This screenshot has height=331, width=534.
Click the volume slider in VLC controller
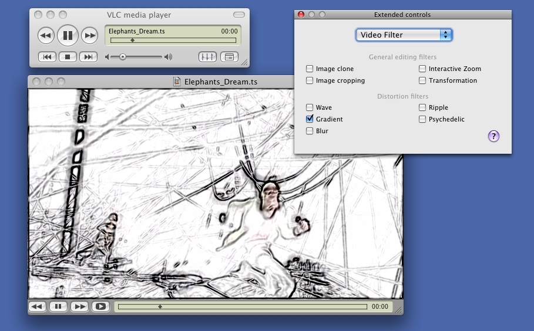tap(136, 57)
